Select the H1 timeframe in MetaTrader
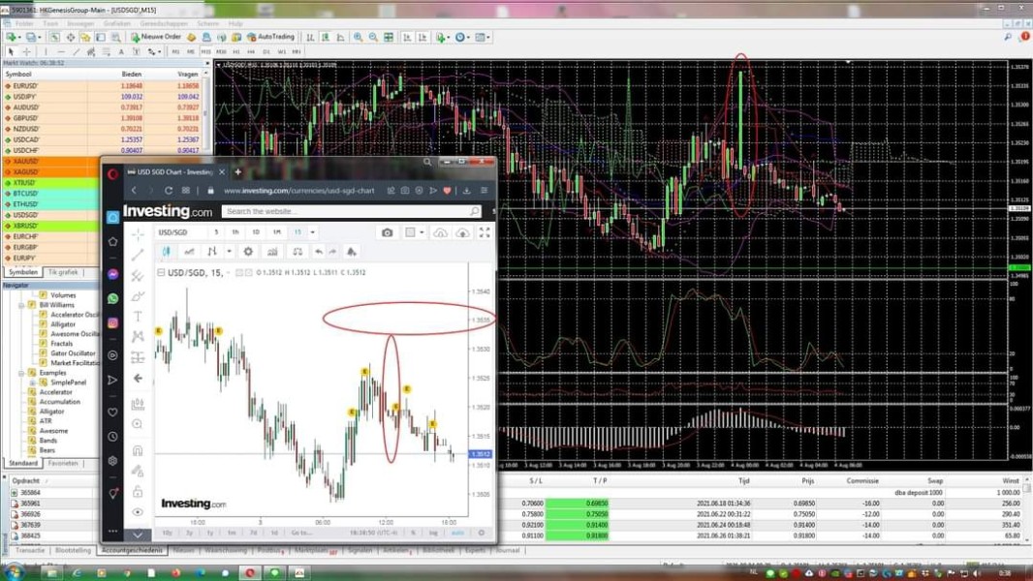This screenshot has width=1033, height=581. (236, 51)
